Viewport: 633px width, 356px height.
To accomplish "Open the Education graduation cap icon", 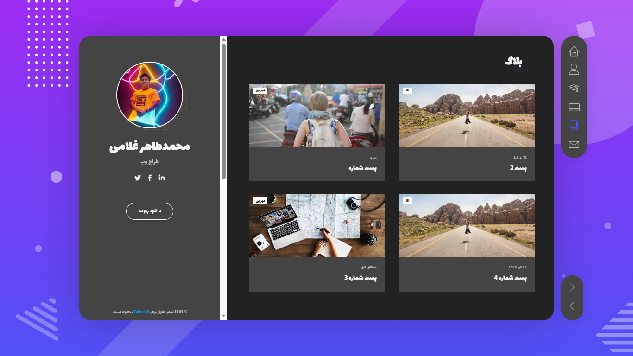I will (x=574, y=88).
